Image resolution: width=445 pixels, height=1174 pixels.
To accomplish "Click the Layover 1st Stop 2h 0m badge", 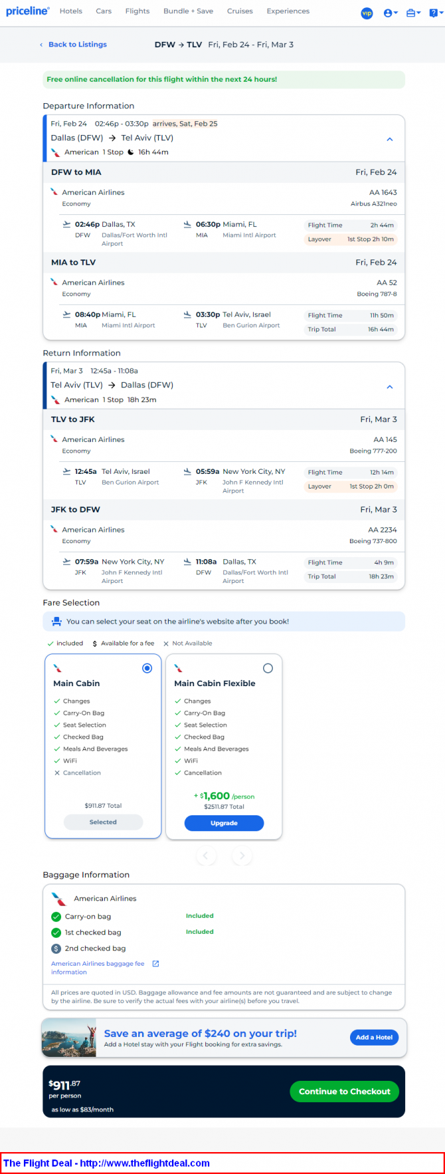I will click(x=351, y=487).
